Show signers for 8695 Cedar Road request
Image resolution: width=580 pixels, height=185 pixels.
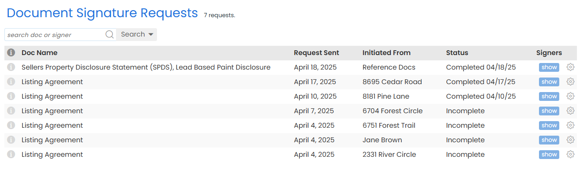pos(549,82)
